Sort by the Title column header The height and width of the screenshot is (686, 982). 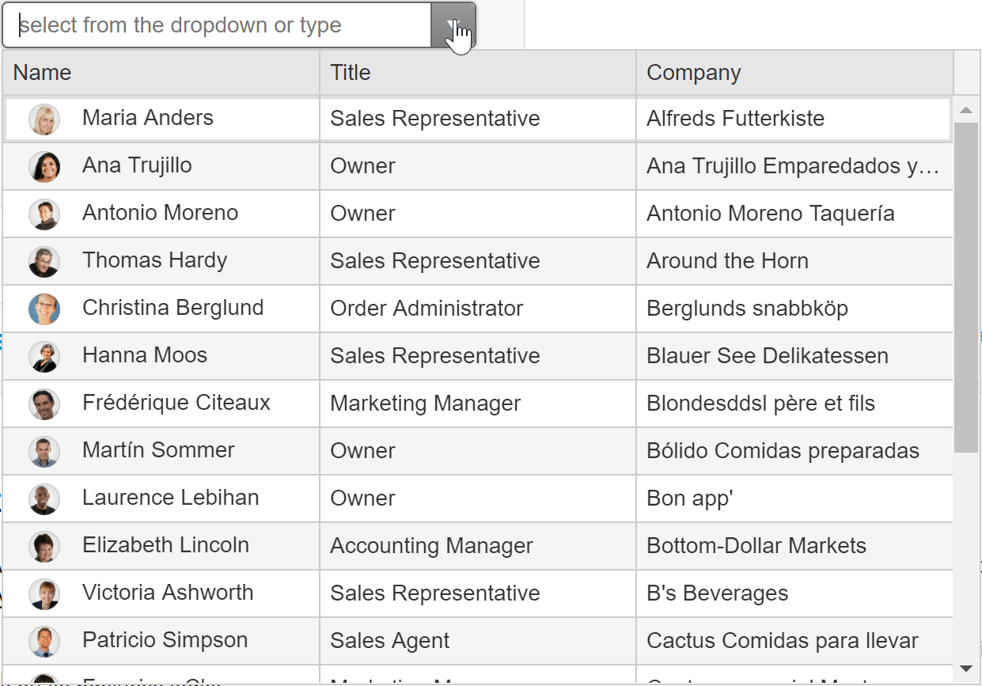[x=478, y=73]
